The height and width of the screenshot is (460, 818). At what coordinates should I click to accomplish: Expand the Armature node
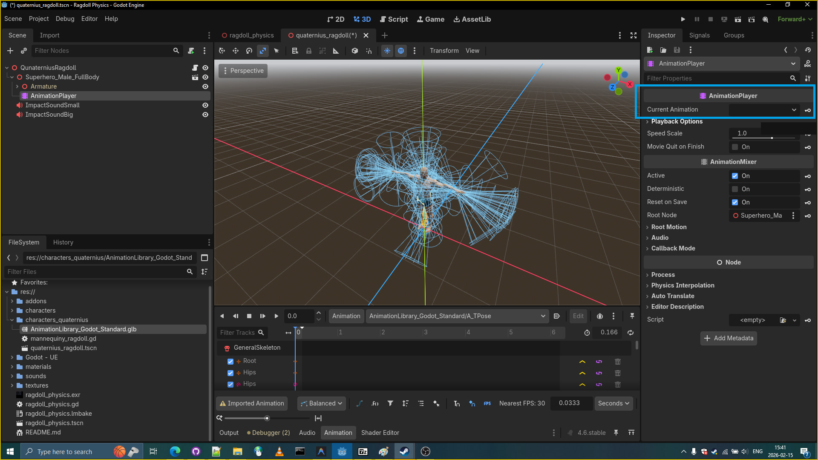(17, 86)
